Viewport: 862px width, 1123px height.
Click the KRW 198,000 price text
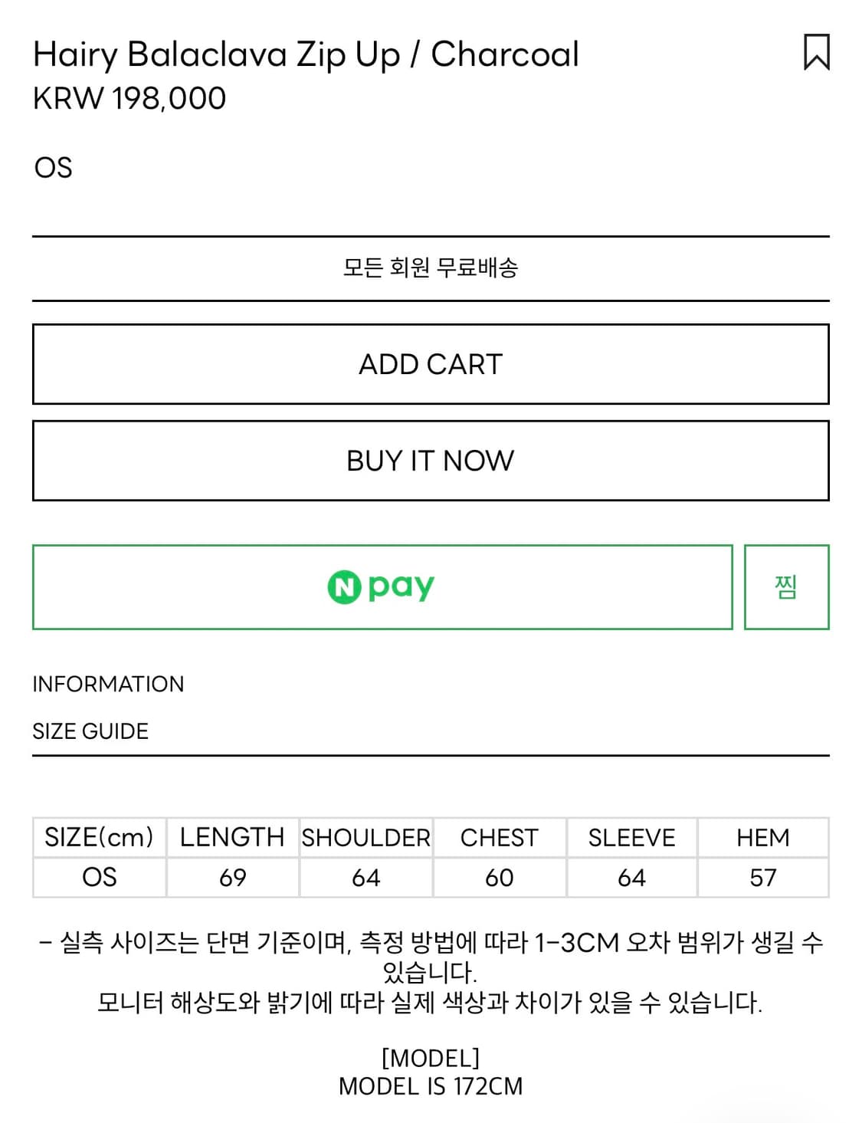pos(129,97)
